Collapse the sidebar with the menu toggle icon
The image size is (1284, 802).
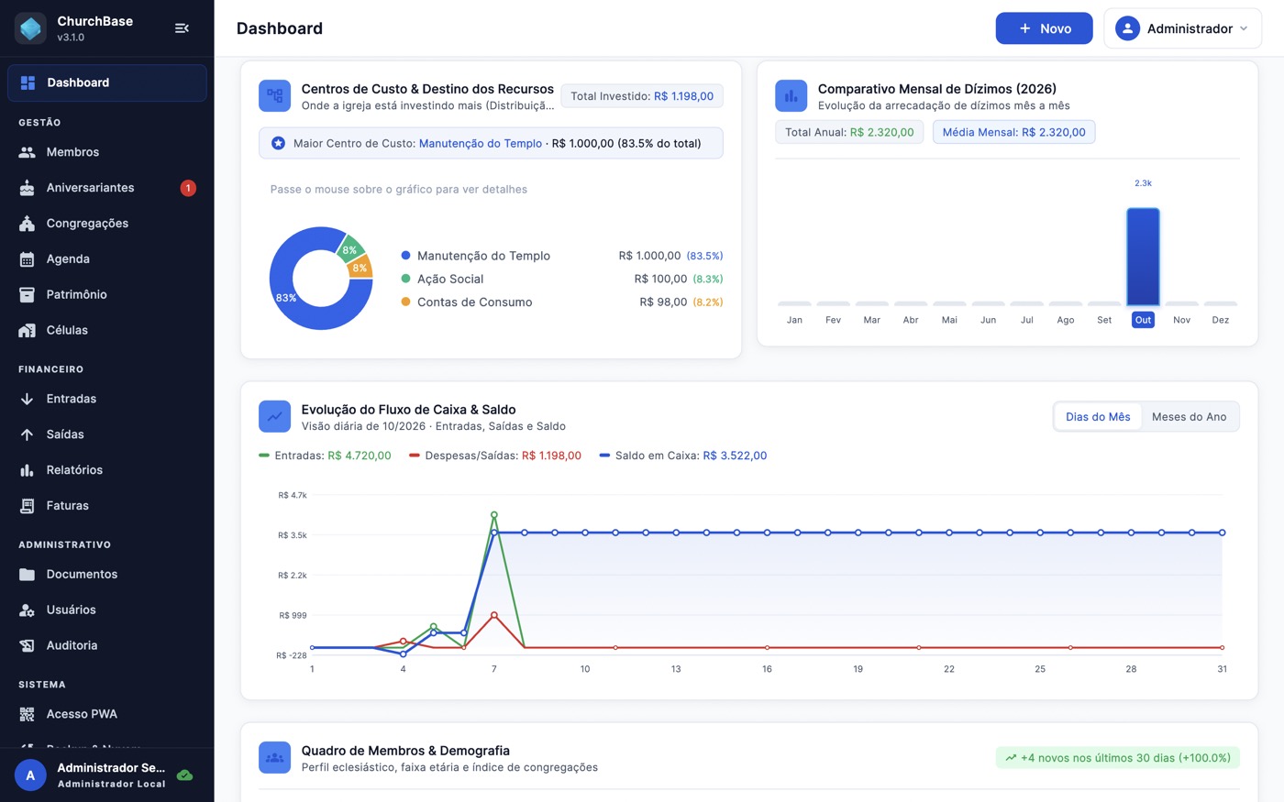point(182,28)
